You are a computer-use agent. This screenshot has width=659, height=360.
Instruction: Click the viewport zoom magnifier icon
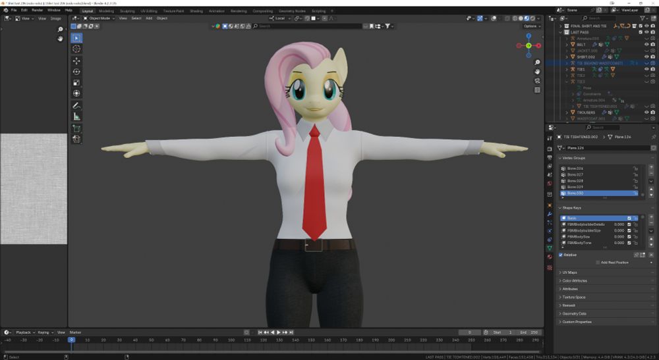click(537, 63)
